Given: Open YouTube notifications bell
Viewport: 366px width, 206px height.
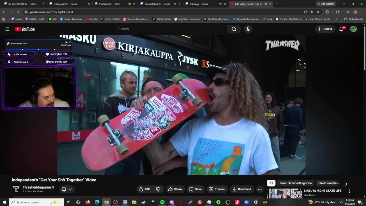Looking at the screenshot, I should [x=341, y=29].
